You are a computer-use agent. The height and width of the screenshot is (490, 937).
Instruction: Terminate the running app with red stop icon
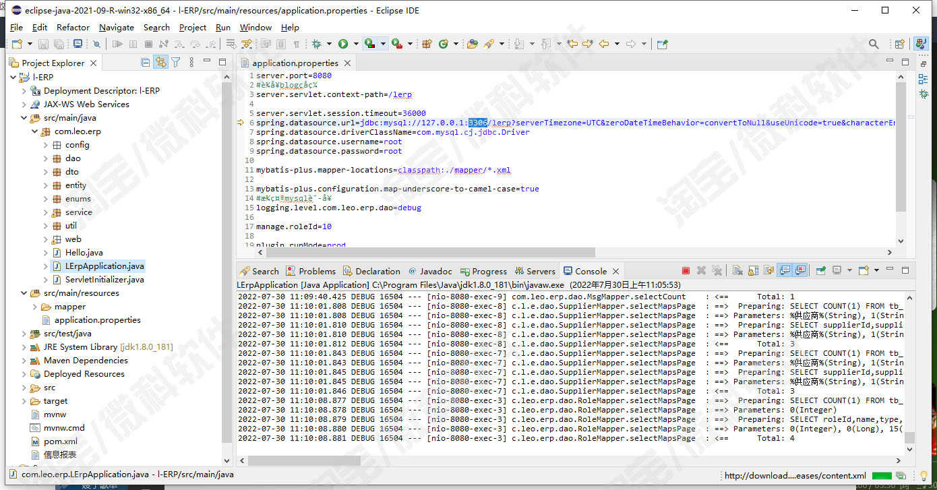[x=686, y=271]
